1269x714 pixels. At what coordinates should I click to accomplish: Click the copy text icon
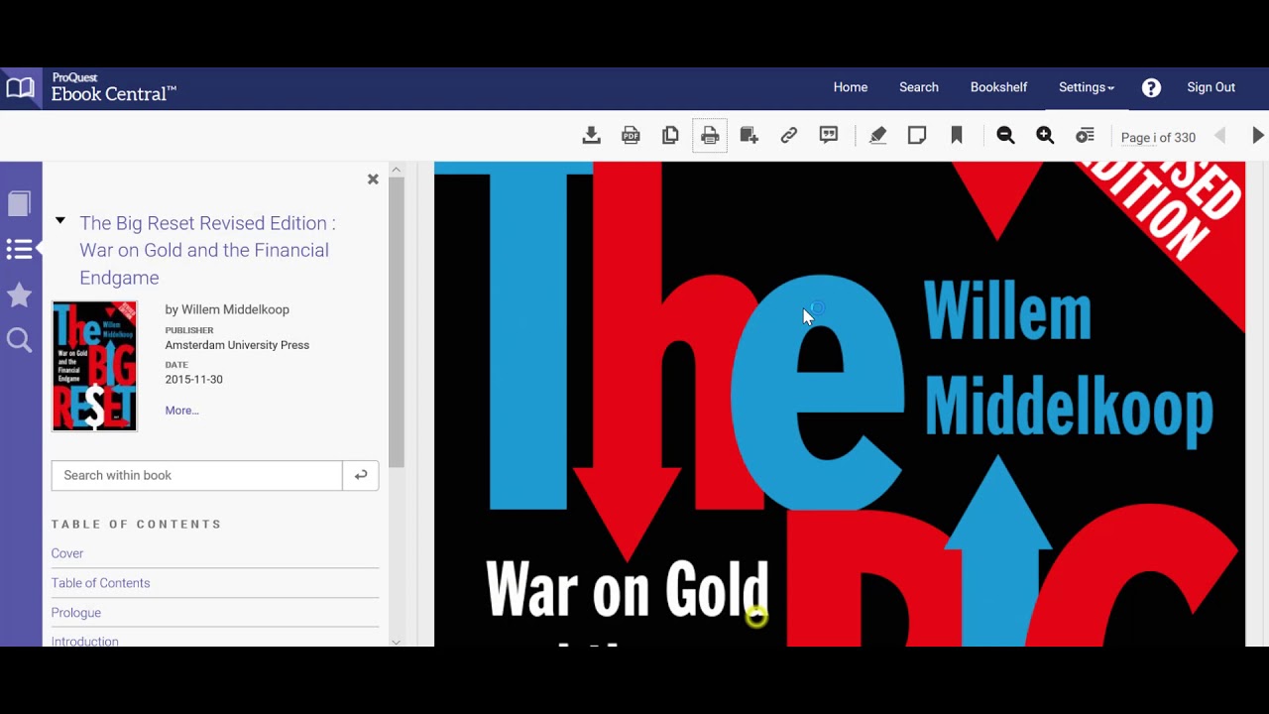coord(670,136)
